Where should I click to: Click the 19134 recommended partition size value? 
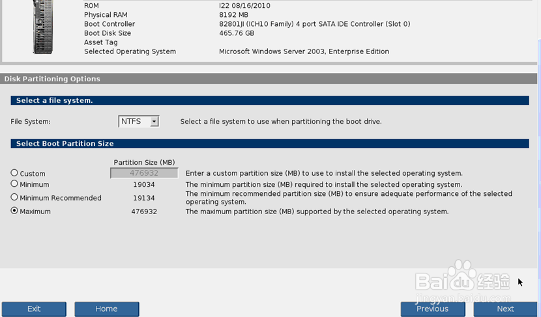(144, 198)
